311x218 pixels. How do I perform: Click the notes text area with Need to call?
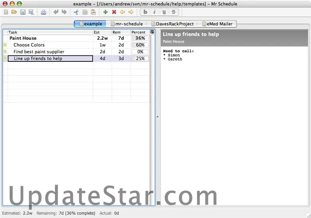pyautogui.click(x=234, y=126)
